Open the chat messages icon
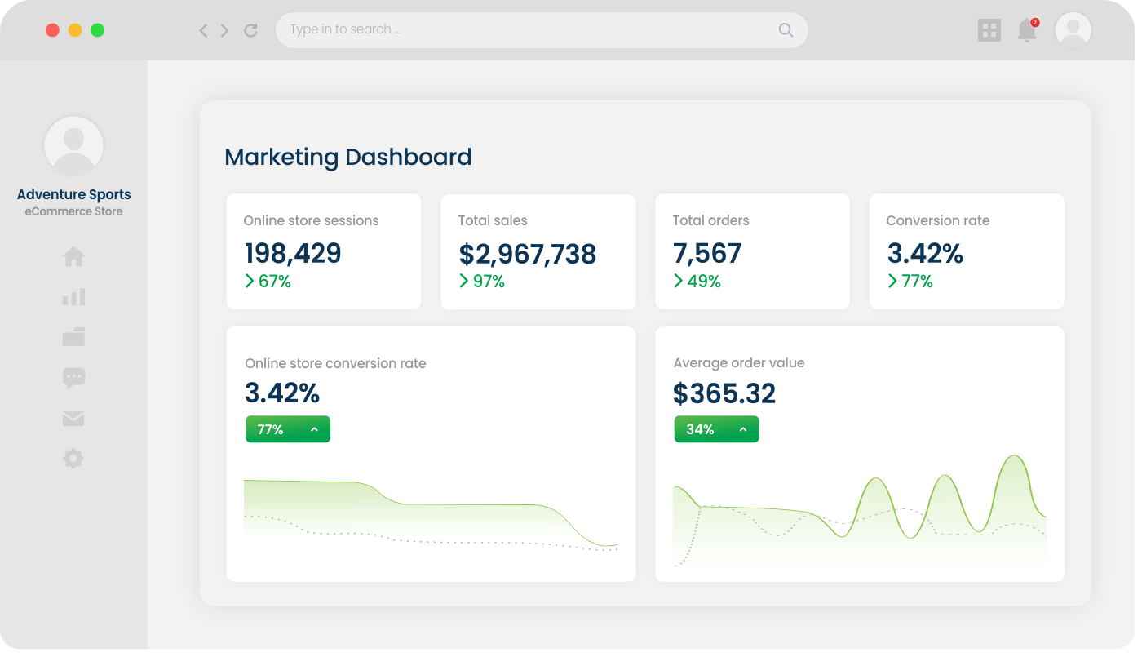This screenshot has width=1142, height=657. click(x=73, y=378)
